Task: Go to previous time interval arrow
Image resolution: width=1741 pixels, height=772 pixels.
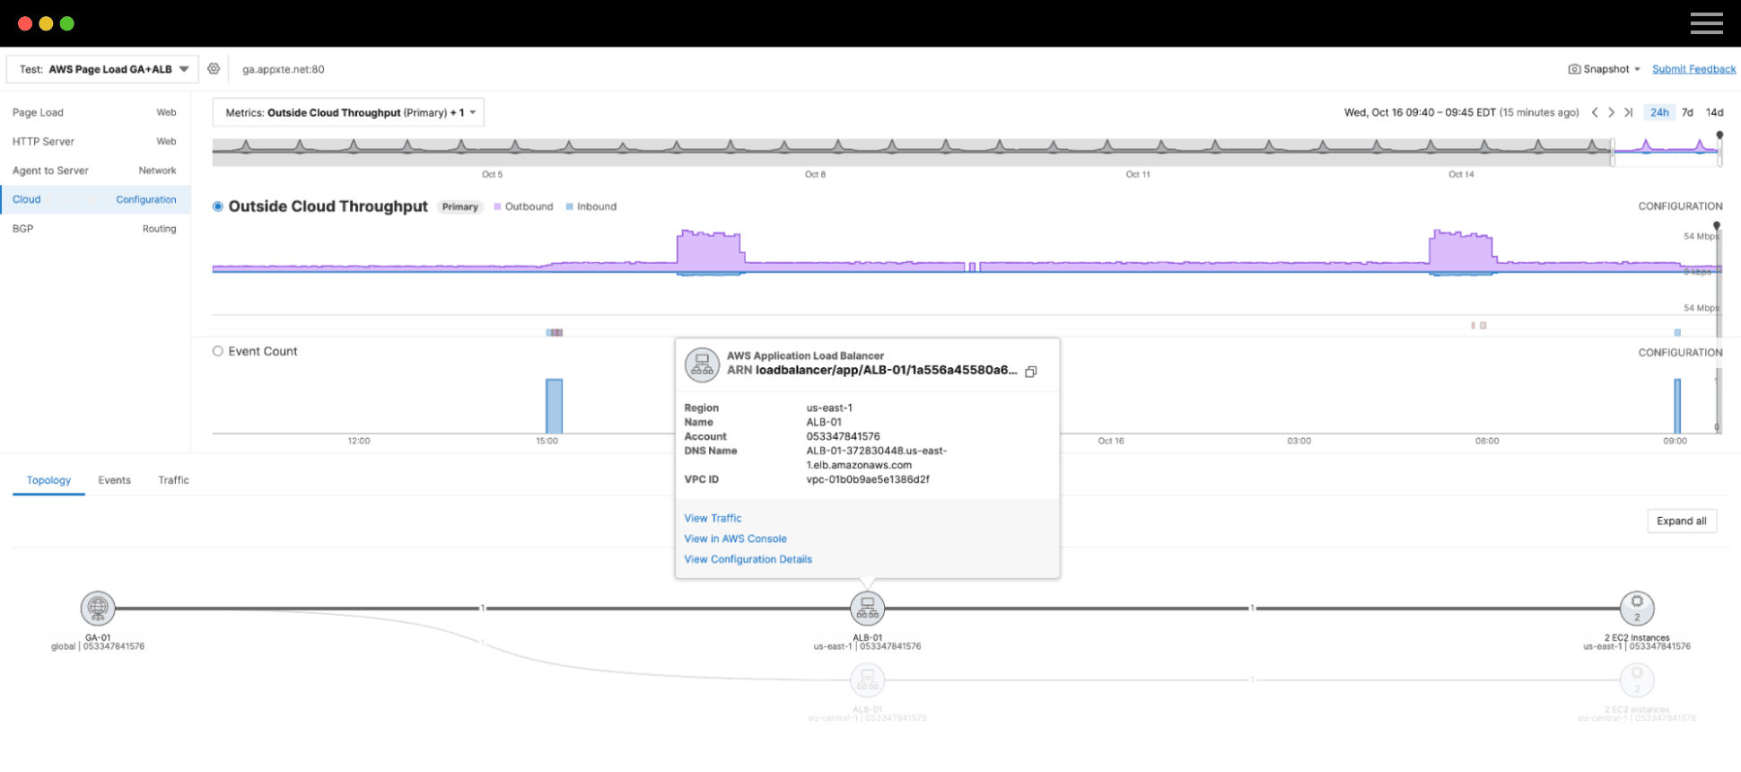Action: 1595,112
